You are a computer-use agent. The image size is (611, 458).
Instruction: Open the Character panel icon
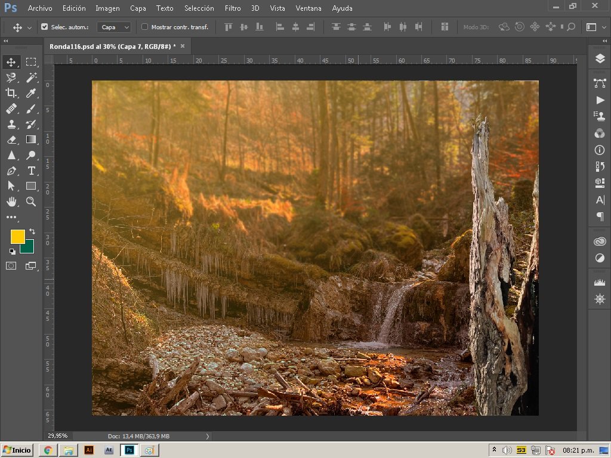(600, 200)
